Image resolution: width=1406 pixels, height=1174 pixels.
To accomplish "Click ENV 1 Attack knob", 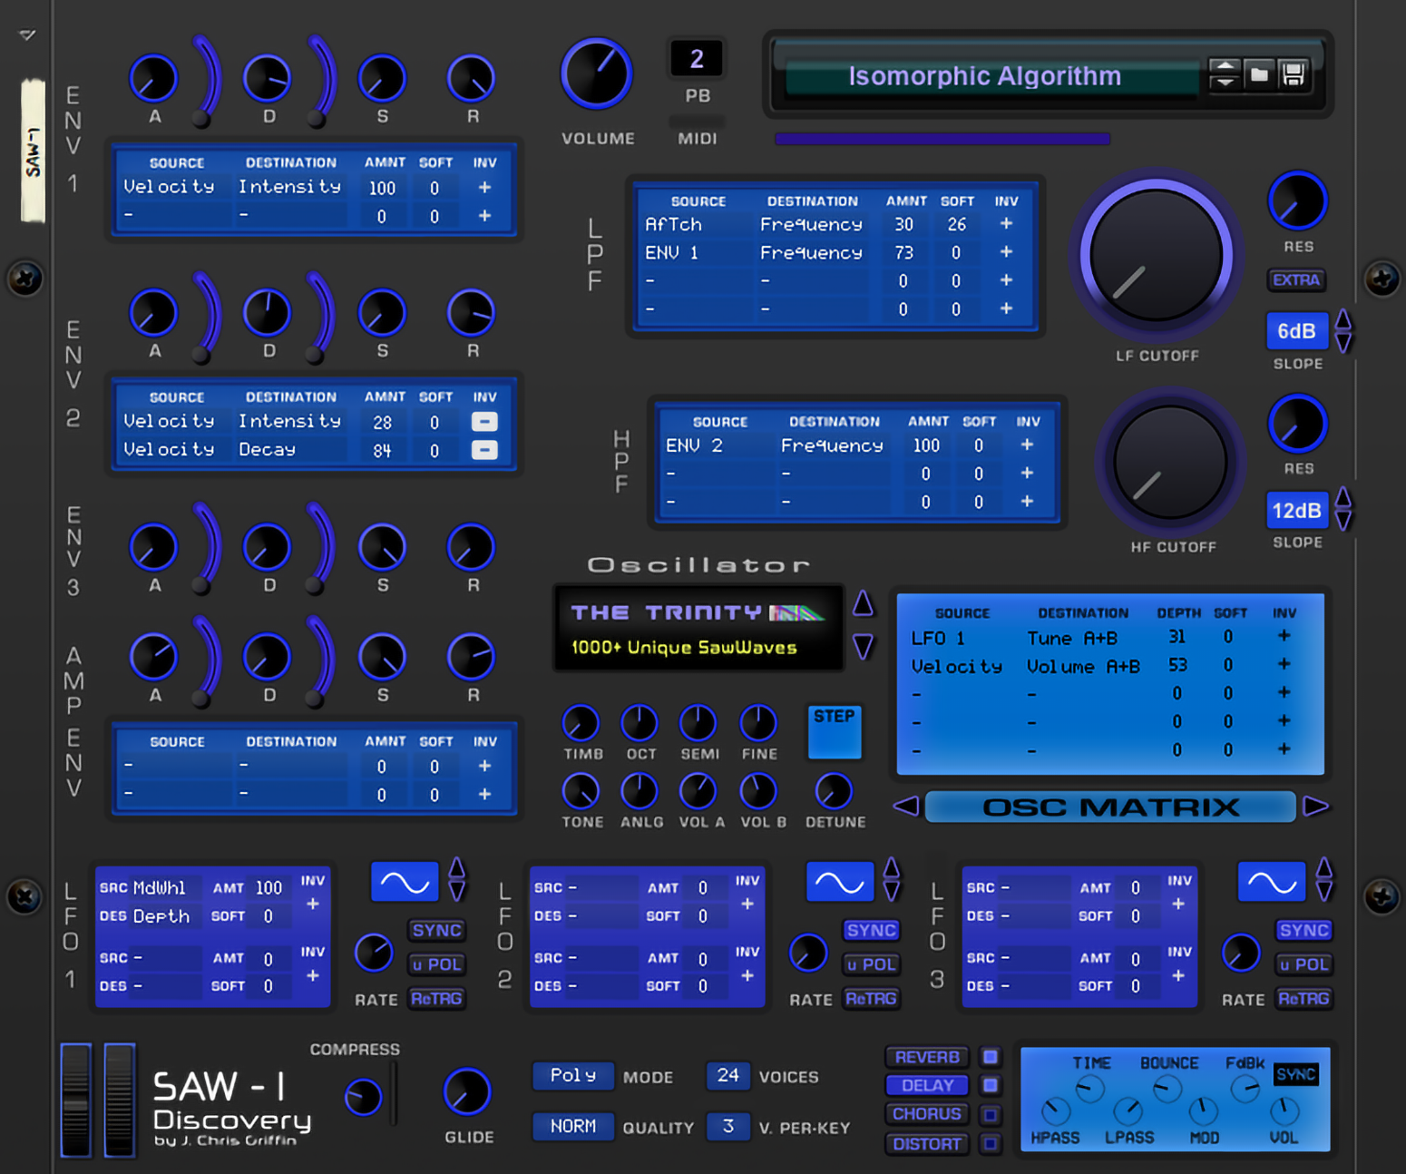I will (153, 78).
